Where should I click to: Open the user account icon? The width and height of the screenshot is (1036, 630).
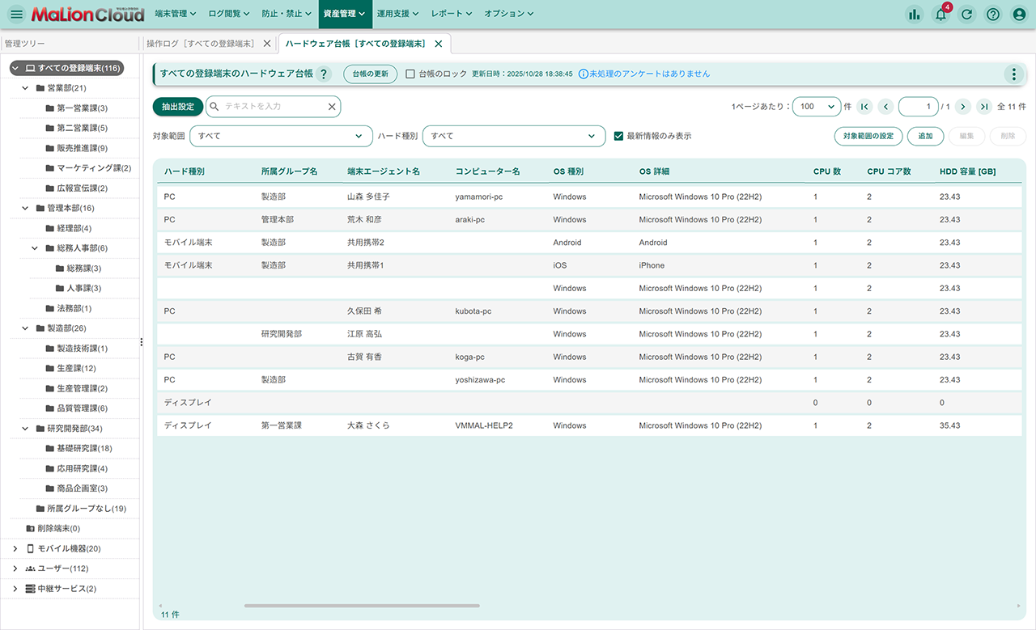click(1019, 14)
